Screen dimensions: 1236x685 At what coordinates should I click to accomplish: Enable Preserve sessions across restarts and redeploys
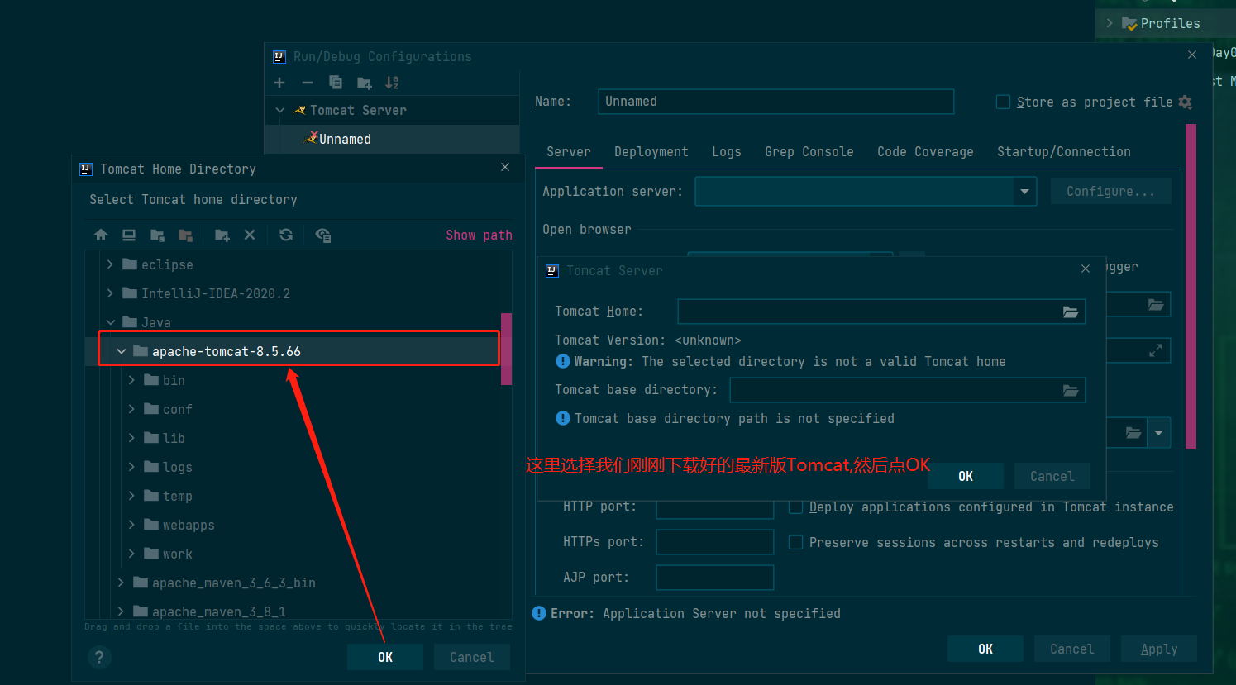click(795, 542)
